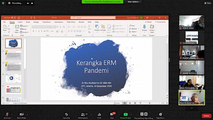213x120 pixels.
Task: Switch to Slide Sorter view in status bar
Action: point(130,103)
